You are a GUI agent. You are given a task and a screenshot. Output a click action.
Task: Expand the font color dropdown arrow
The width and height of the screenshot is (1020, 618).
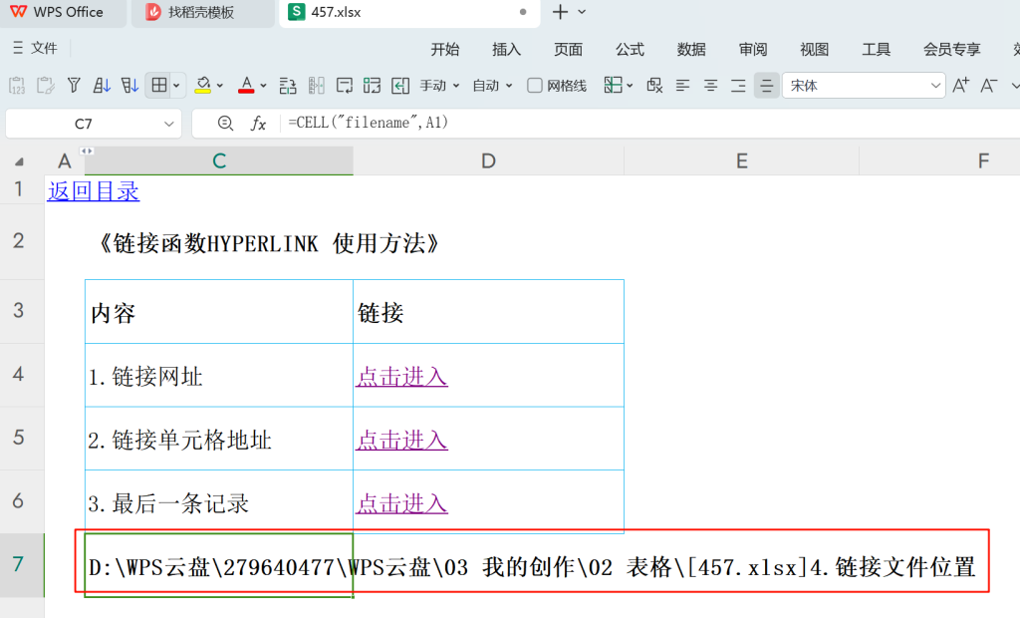tap(263, 86)
